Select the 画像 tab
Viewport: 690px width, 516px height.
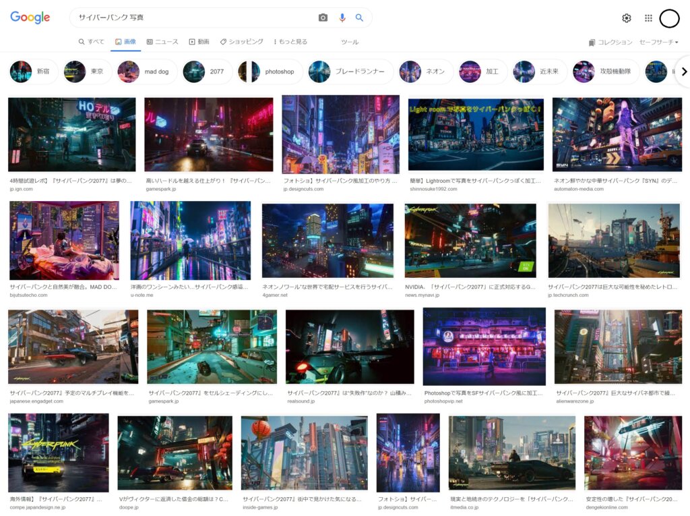(125, 42)
